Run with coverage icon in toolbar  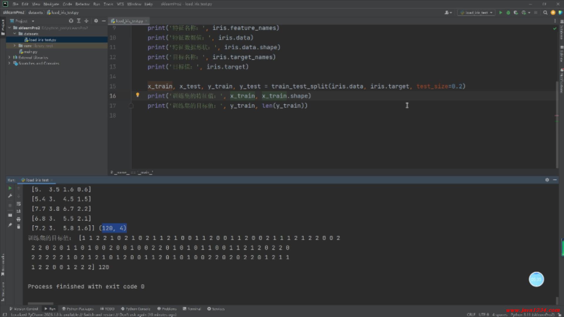point(516,13)
